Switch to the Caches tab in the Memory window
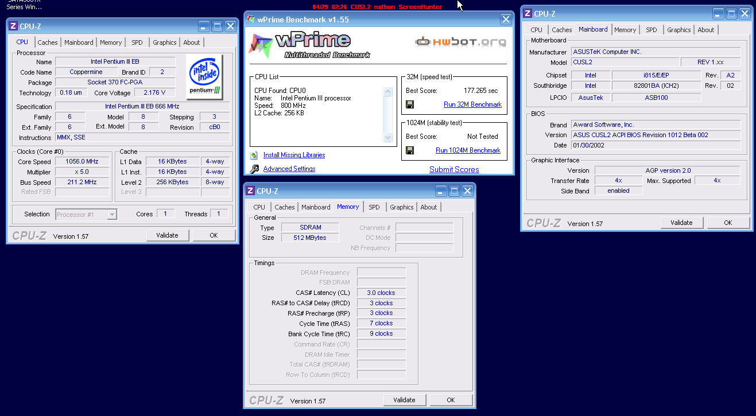756x416 pixels. (285, 207)
